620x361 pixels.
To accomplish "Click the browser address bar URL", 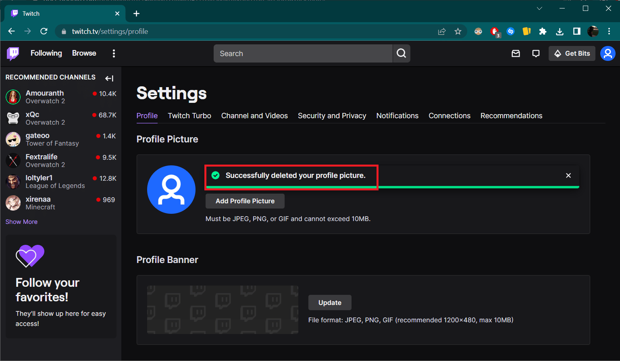I will point(110,31).
